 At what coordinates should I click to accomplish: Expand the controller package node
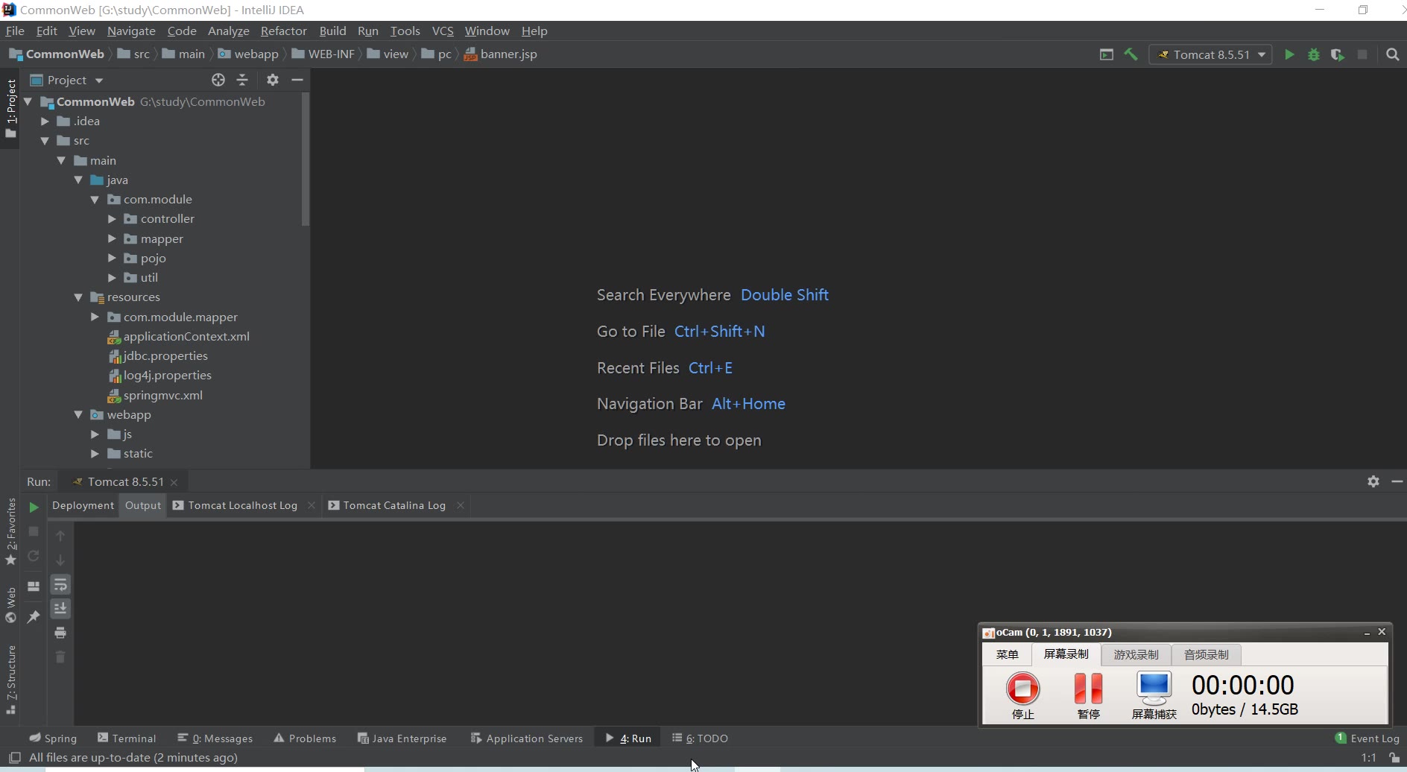point(112,219)
